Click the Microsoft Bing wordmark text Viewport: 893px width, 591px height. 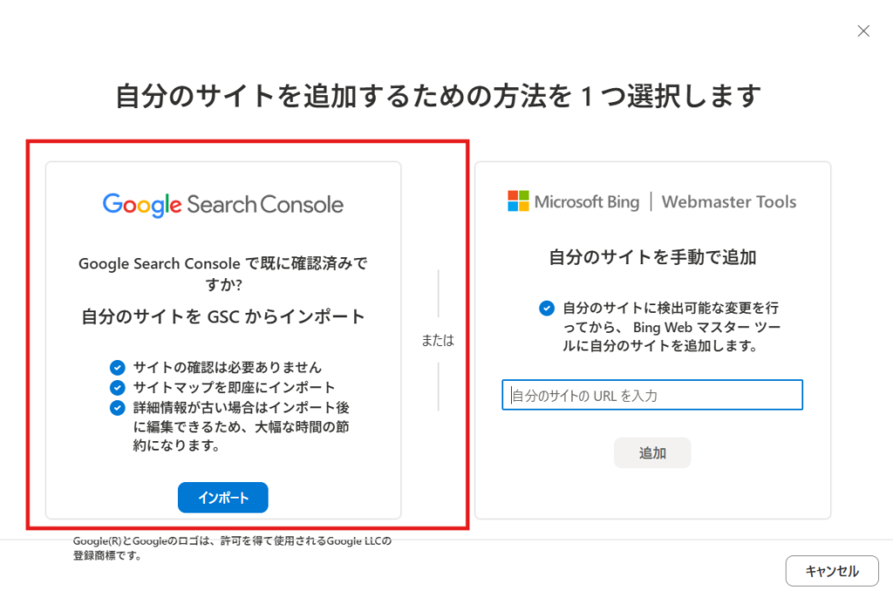(587, 202)
